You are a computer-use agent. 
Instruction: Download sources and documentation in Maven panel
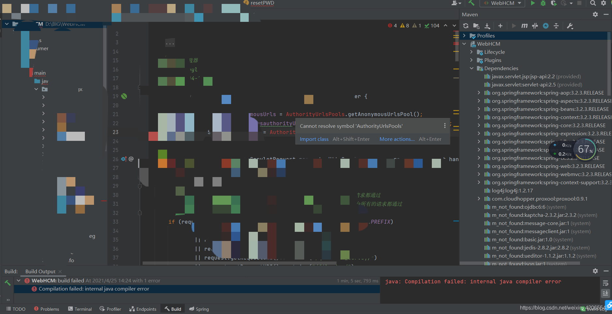click(487, 26)
